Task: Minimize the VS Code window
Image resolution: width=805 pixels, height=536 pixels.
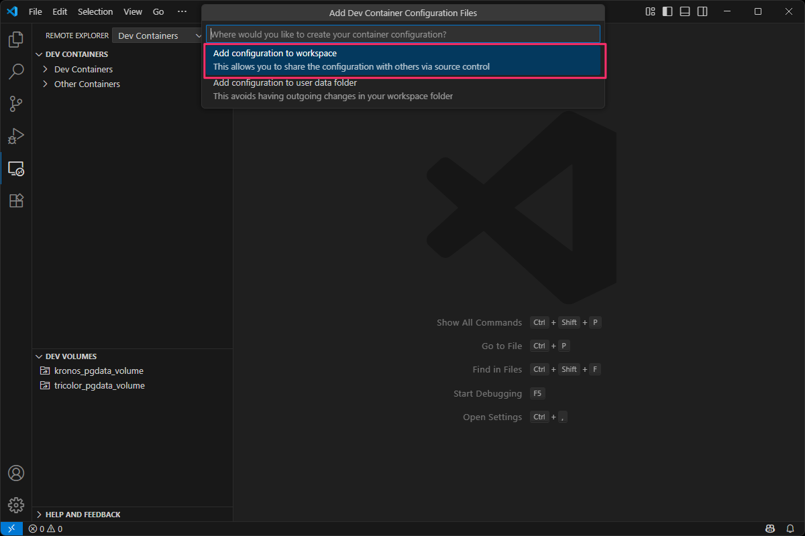Action: (x=727, y=11)
